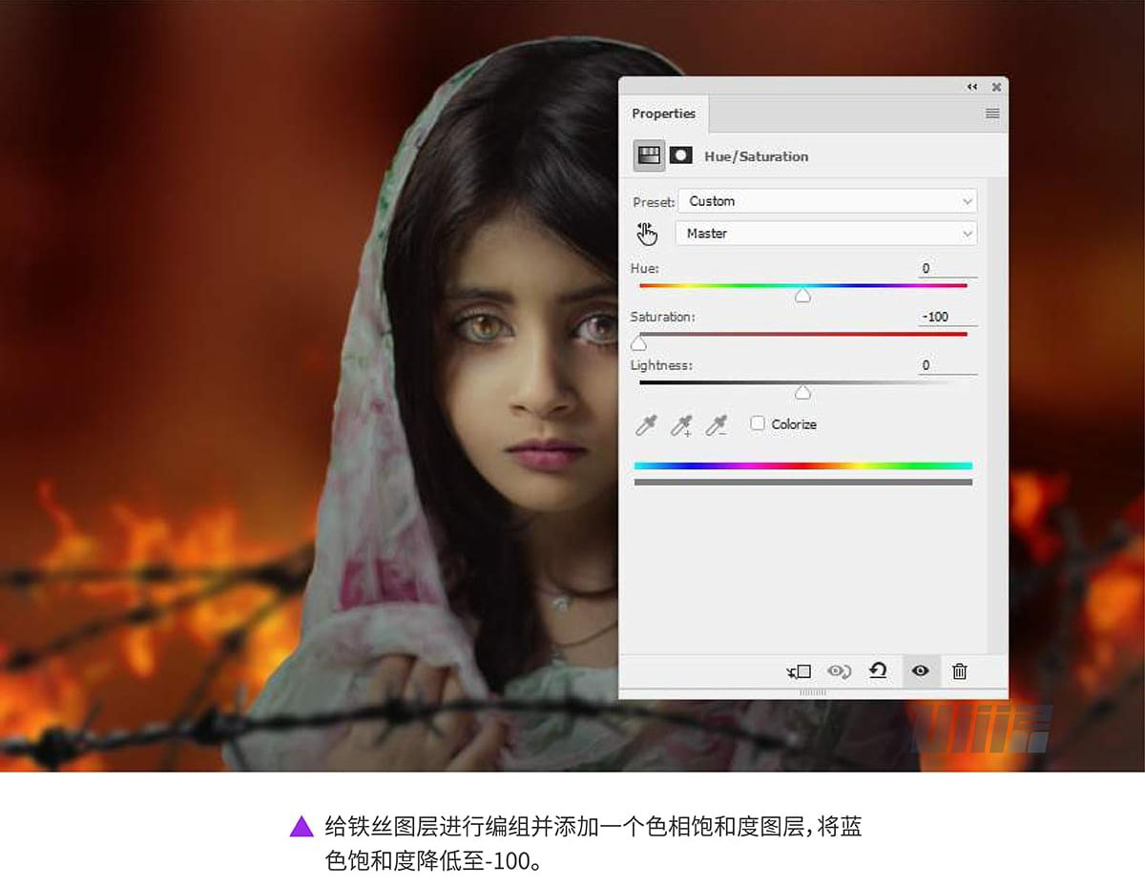
Task: Select the Subtract from Sample eyedropper
Action: pyautogui.click(x=717, y=425)
